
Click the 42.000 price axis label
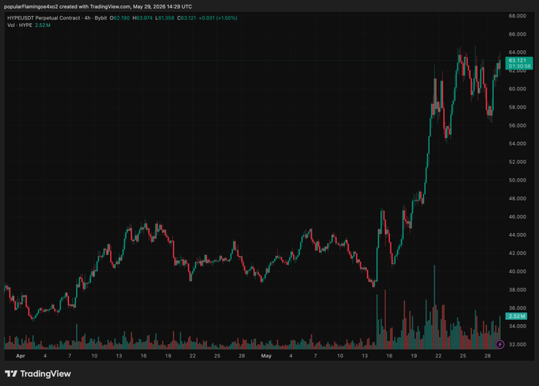point(517,253)
